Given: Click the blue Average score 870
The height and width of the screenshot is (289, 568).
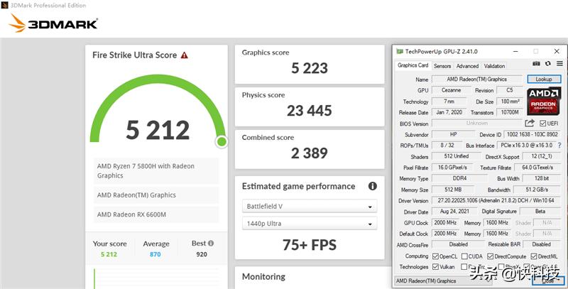Looking at the screenshot, I should point(155,254).
